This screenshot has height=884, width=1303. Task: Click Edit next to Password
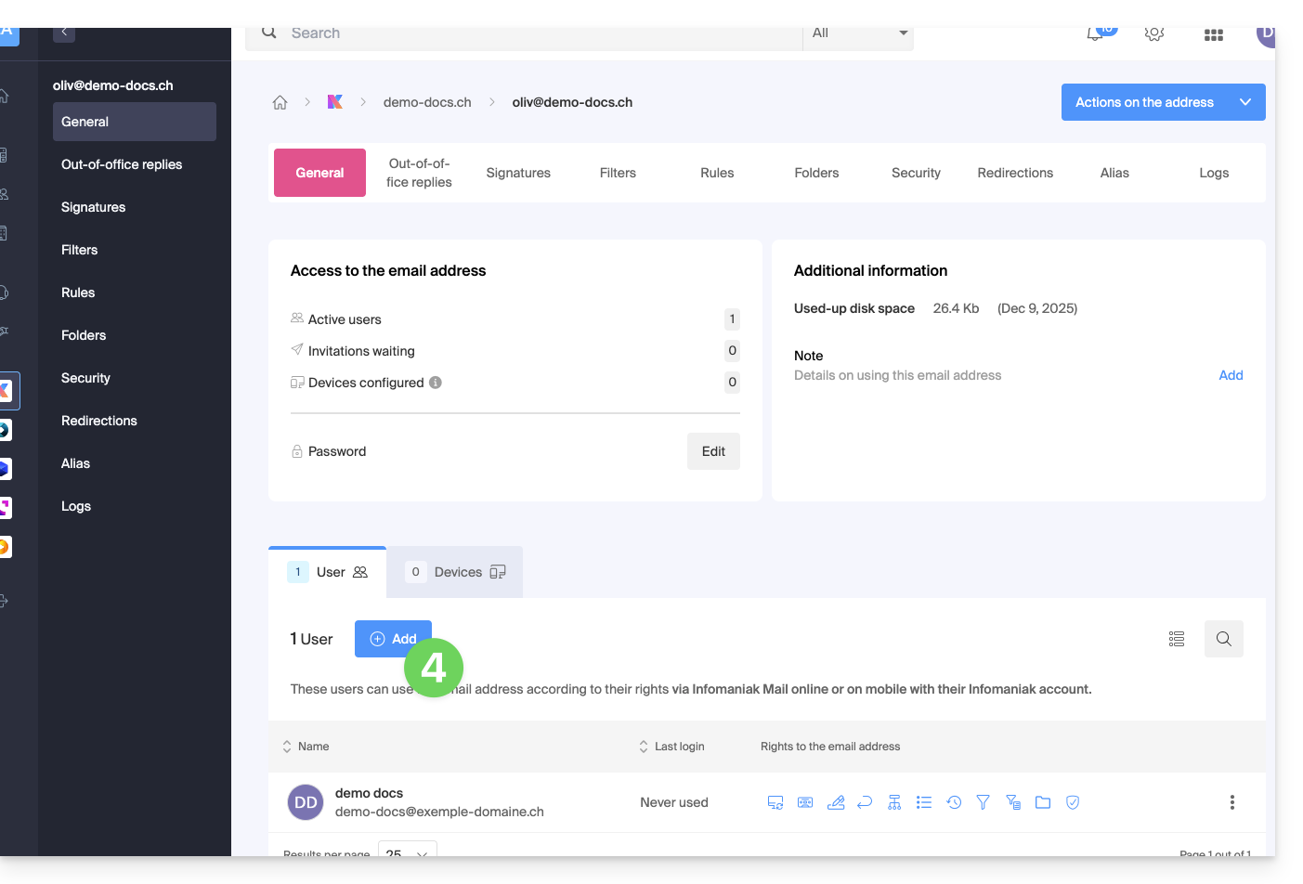point(713,451)
